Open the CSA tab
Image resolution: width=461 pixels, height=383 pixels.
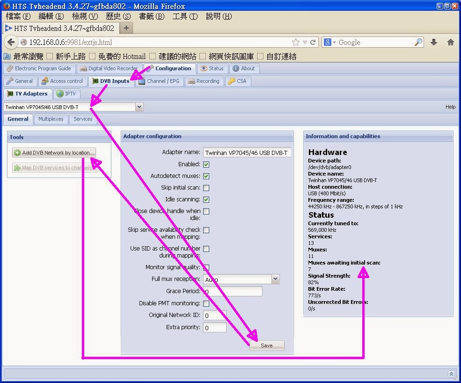238,81
